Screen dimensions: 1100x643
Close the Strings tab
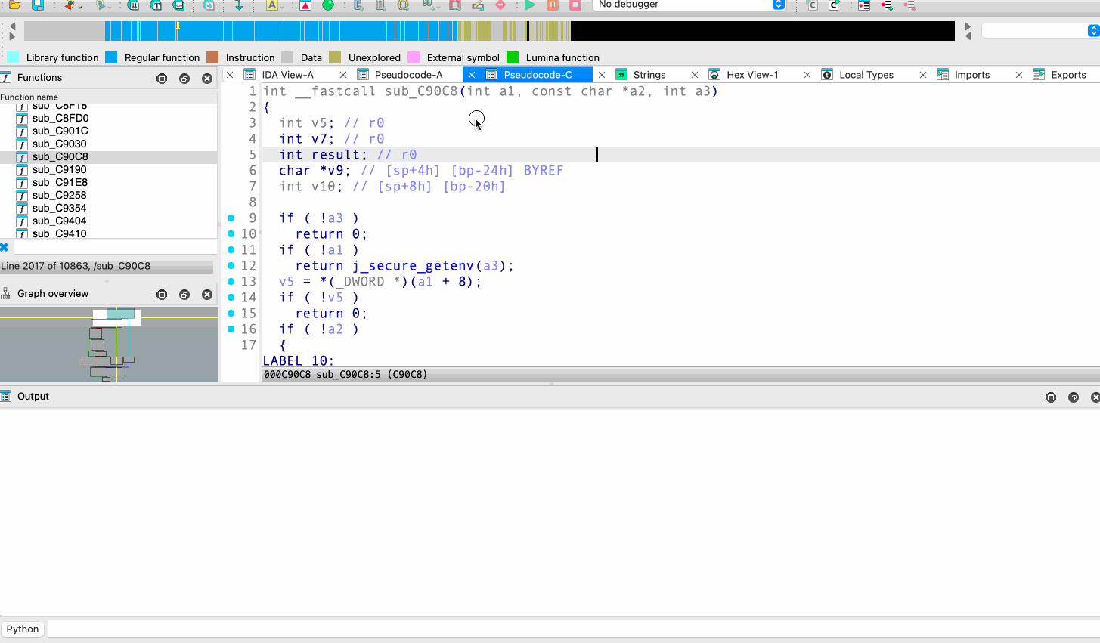[x=602, y=75]
